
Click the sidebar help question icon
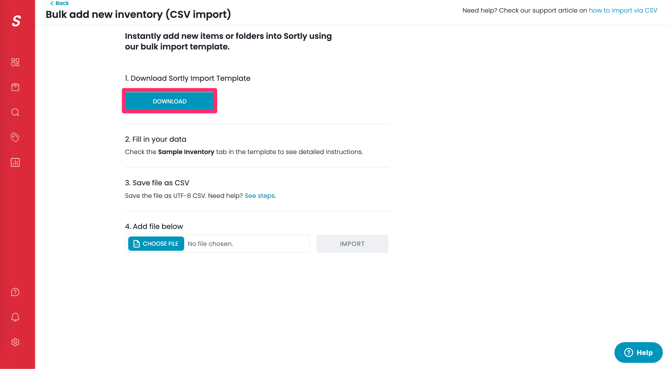tap(15, 292)
